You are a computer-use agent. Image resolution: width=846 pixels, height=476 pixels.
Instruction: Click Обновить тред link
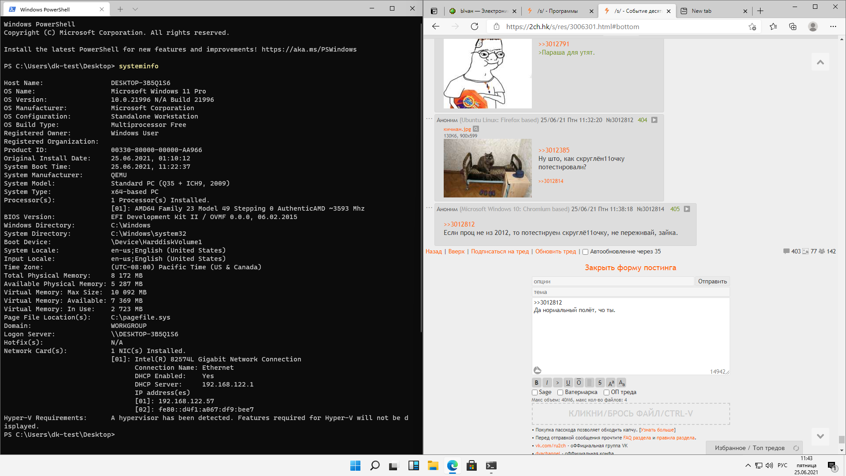pyautogui.click(x=556, y=252)
